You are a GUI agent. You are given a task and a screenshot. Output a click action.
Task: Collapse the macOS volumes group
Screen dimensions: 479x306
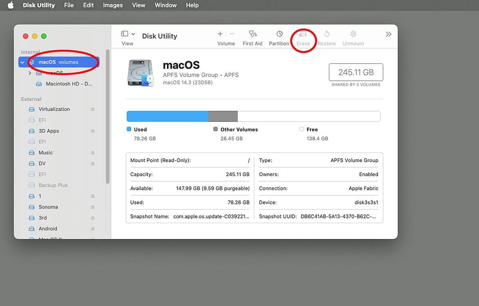[23, 62]
